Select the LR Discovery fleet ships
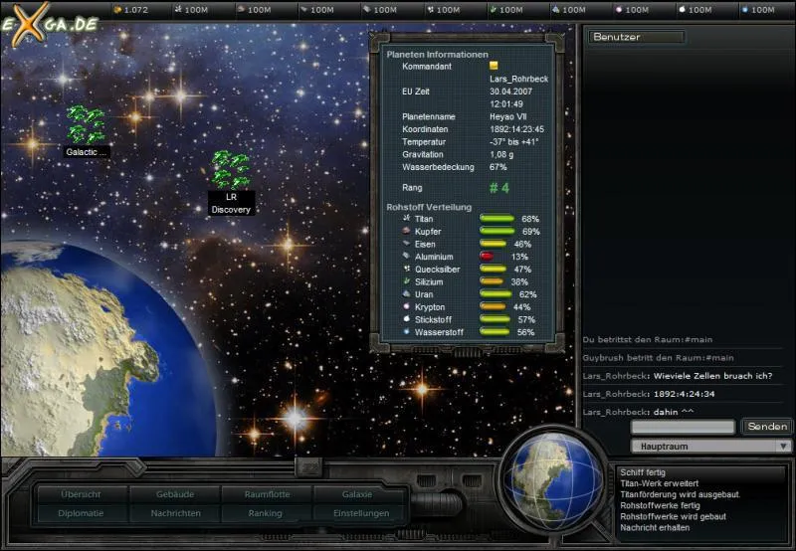 [231, 170]
